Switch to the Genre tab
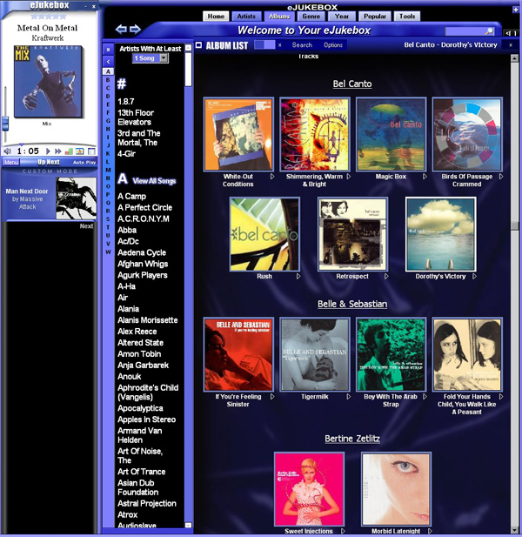The image size is (522, 537). tap(311, 16)
